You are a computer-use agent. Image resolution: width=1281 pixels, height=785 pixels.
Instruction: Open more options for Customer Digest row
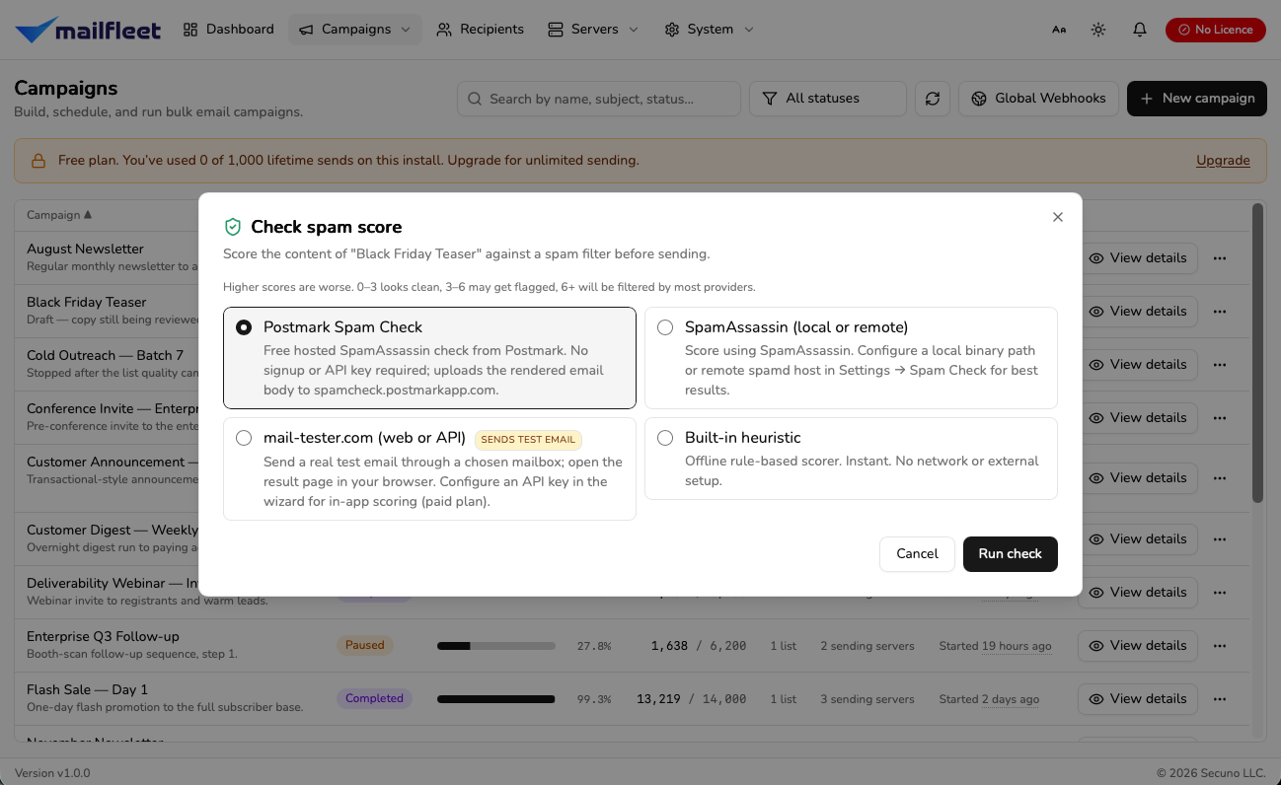1220,539
